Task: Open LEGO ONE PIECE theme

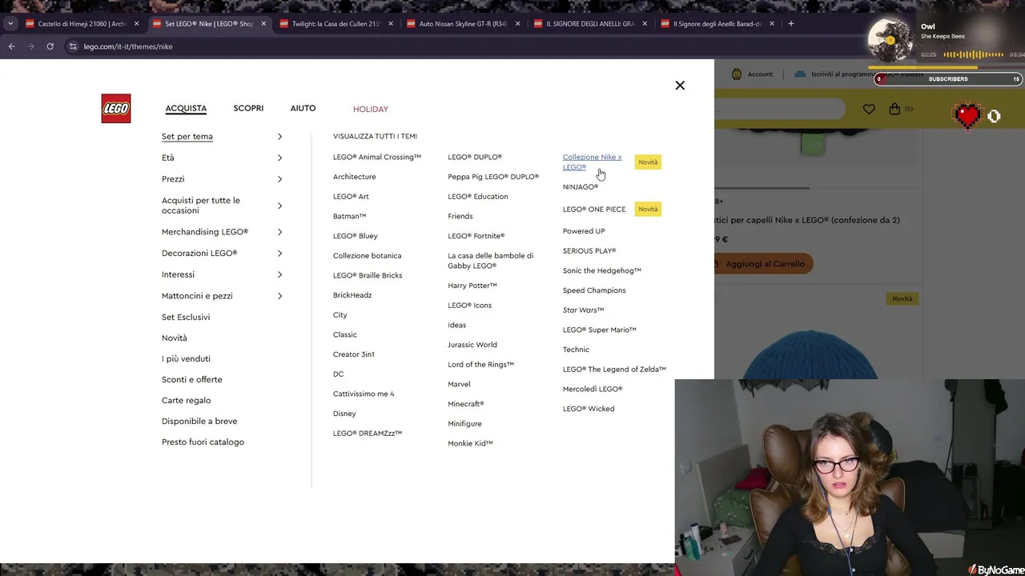Action: 594,210
